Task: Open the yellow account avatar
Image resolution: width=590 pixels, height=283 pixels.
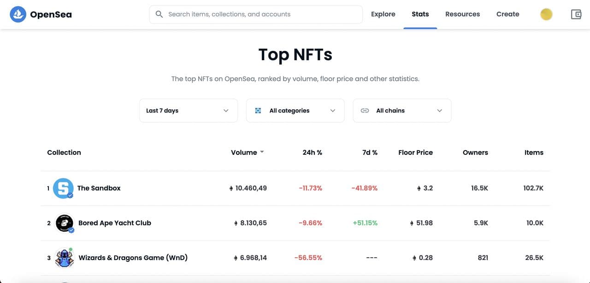Action: tap(546, 14)
